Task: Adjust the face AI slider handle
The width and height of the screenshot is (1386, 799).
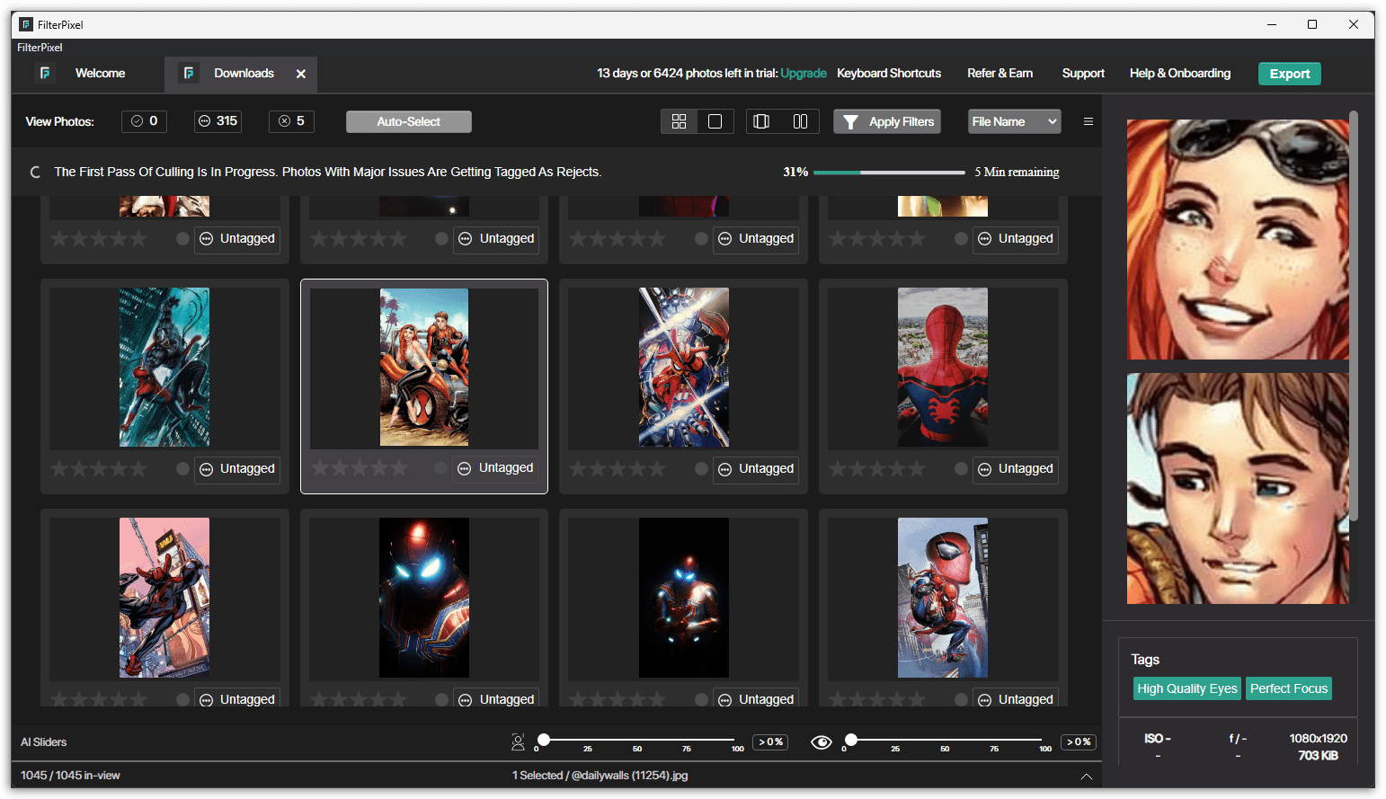Action: [x=544, y=740]
